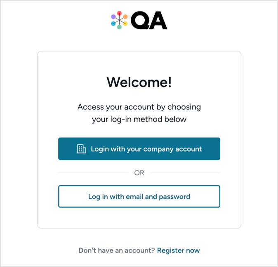Click the orange dot in the QA logo
The width and height of the screenshot is (278, 267).
125,16
